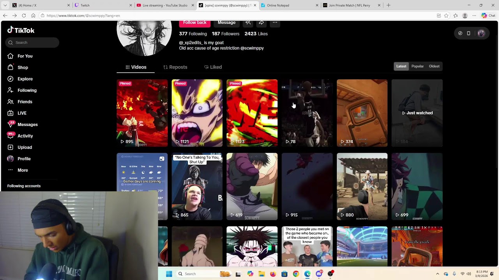
Task: Open File Explorer from the taskbar
Action: point(261,274)
